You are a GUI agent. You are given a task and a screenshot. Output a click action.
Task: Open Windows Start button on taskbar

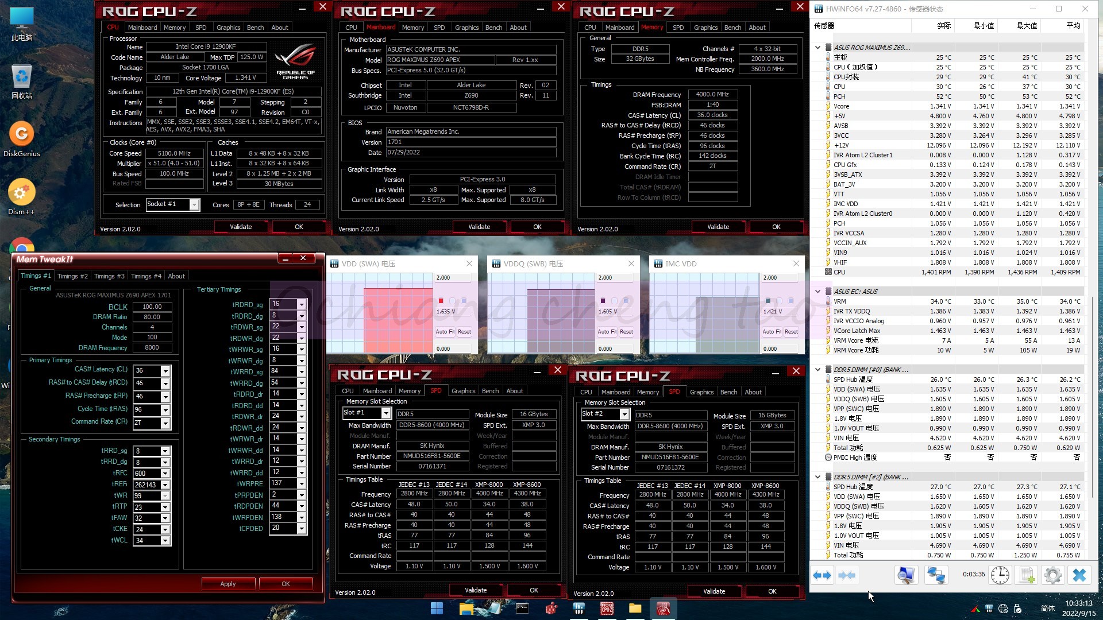coord(437,609)
